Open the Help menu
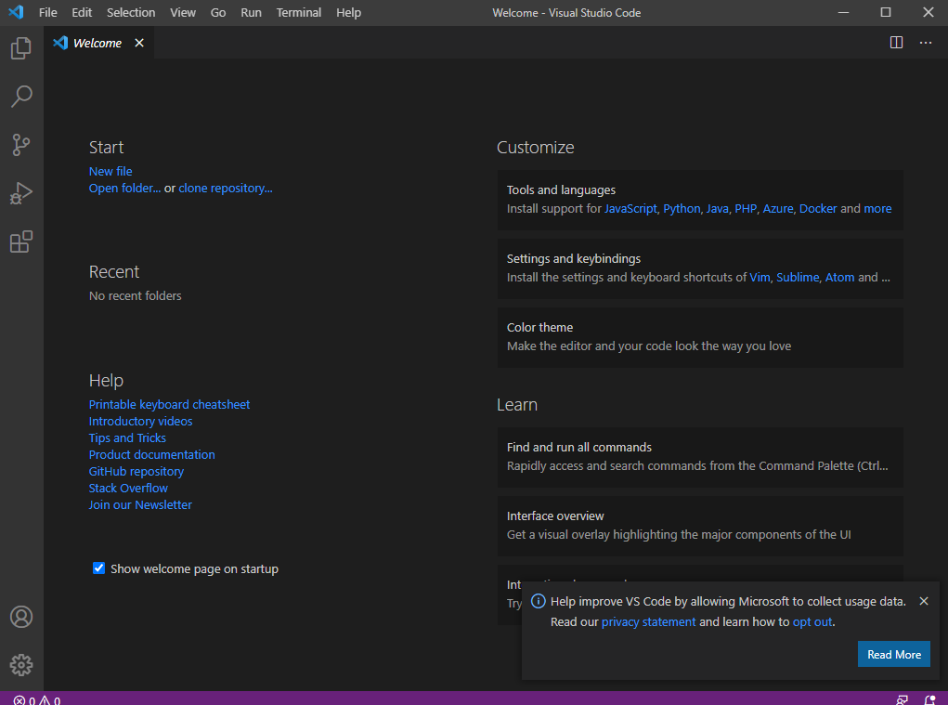The width and height of the screenshot is (948, 705). tap(348, 12)
